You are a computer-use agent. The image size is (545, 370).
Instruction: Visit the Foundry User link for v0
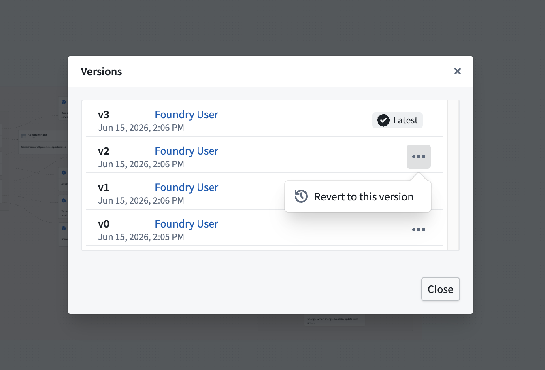[186, 224]
